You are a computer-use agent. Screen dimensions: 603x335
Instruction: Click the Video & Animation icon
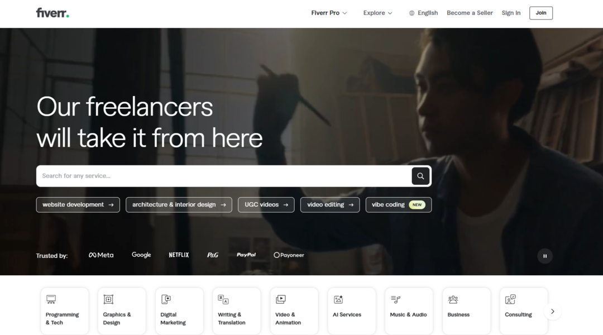(x=281, y=299)
